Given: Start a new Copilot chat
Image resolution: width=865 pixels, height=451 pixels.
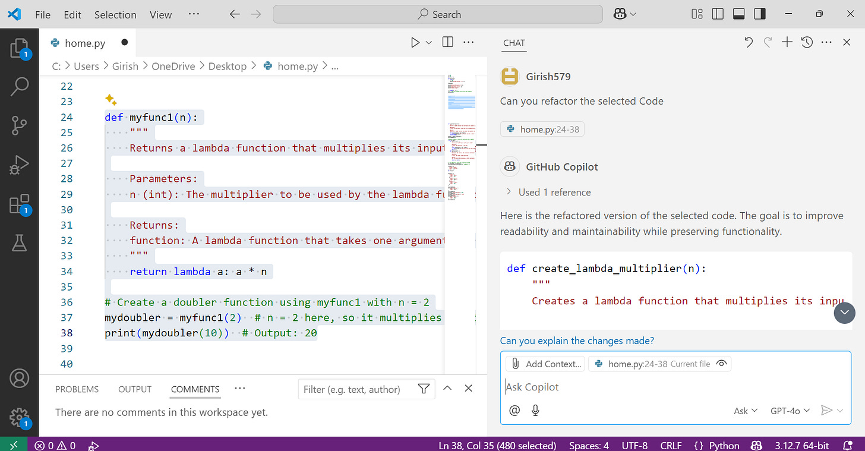Looking at the screenshot, I should pos(787,42).
